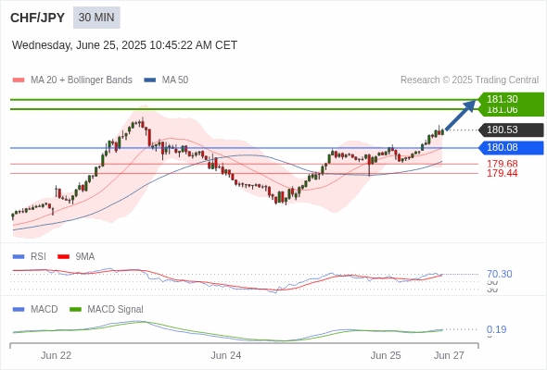Click the MACD legend blue swatch
The image size is (547, 370).
click(19, 310)
